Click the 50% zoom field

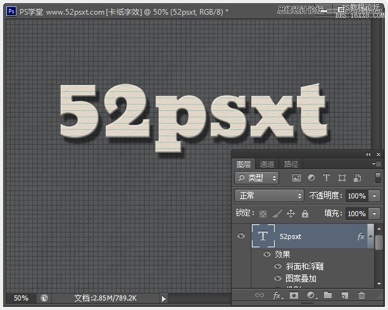pos(21,298)
